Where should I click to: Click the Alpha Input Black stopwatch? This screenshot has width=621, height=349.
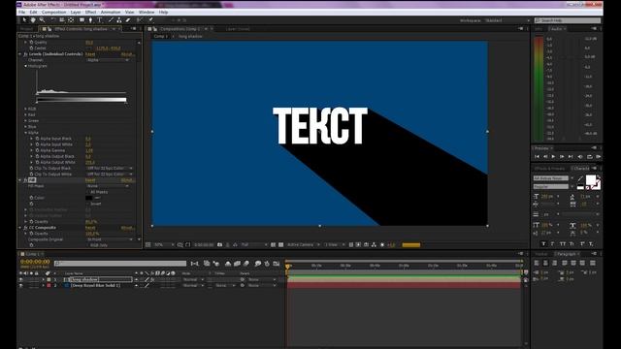point(37,139)
